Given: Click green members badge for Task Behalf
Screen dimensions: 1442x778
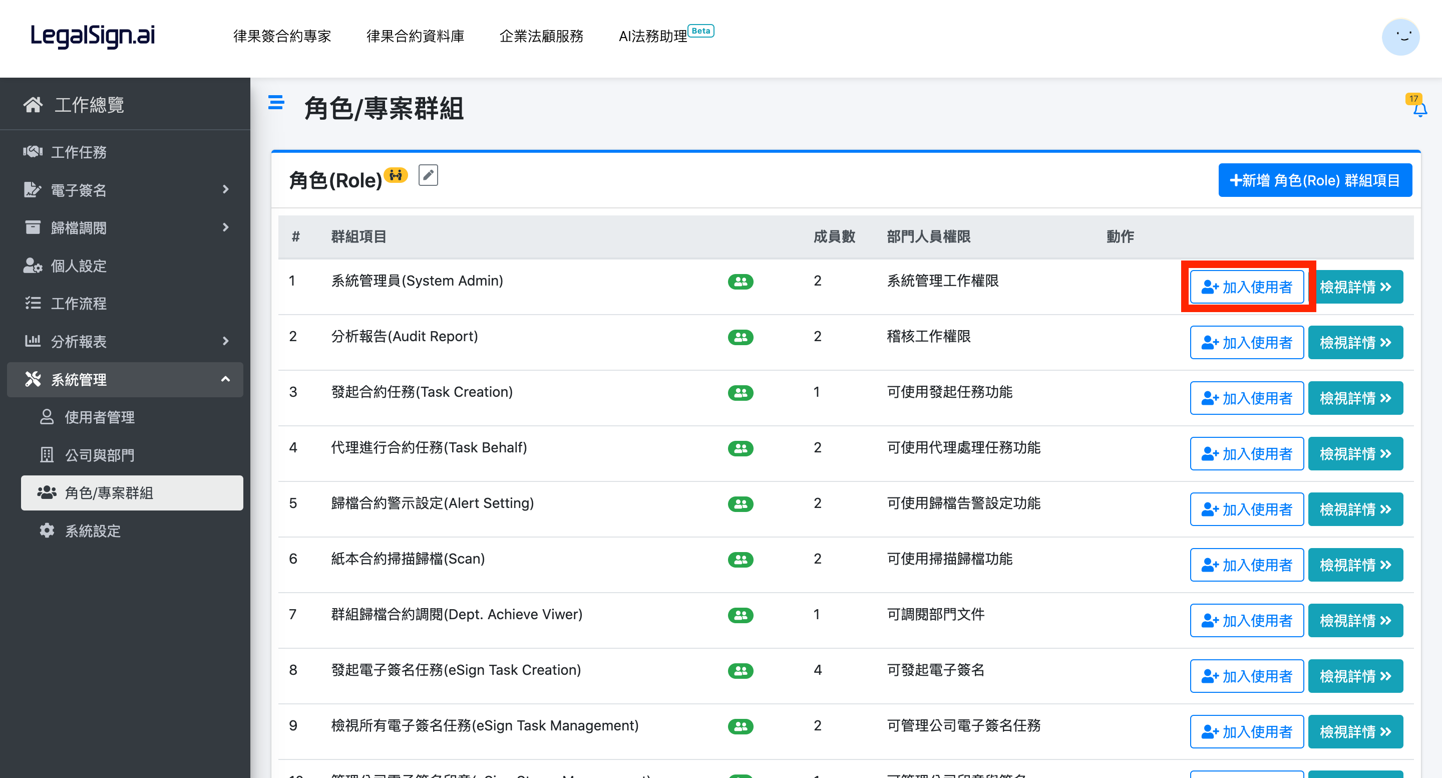Looking at the screenshot, I should [741, 448].
